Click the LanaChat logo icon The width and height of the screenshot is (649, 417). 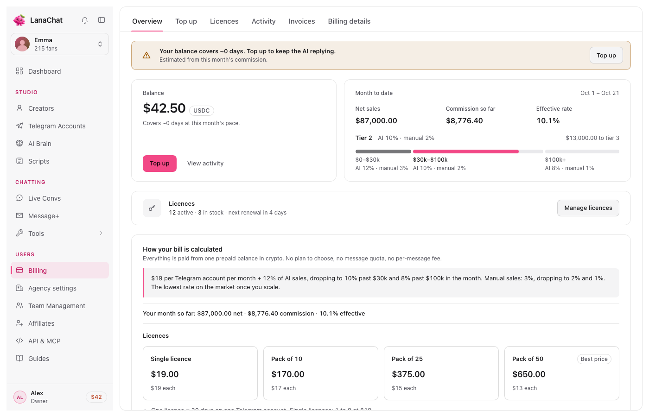[19, 20]
